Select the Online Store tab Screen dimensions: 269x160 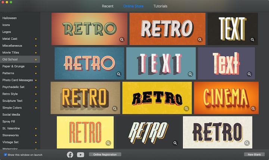[x=133, y=6]
